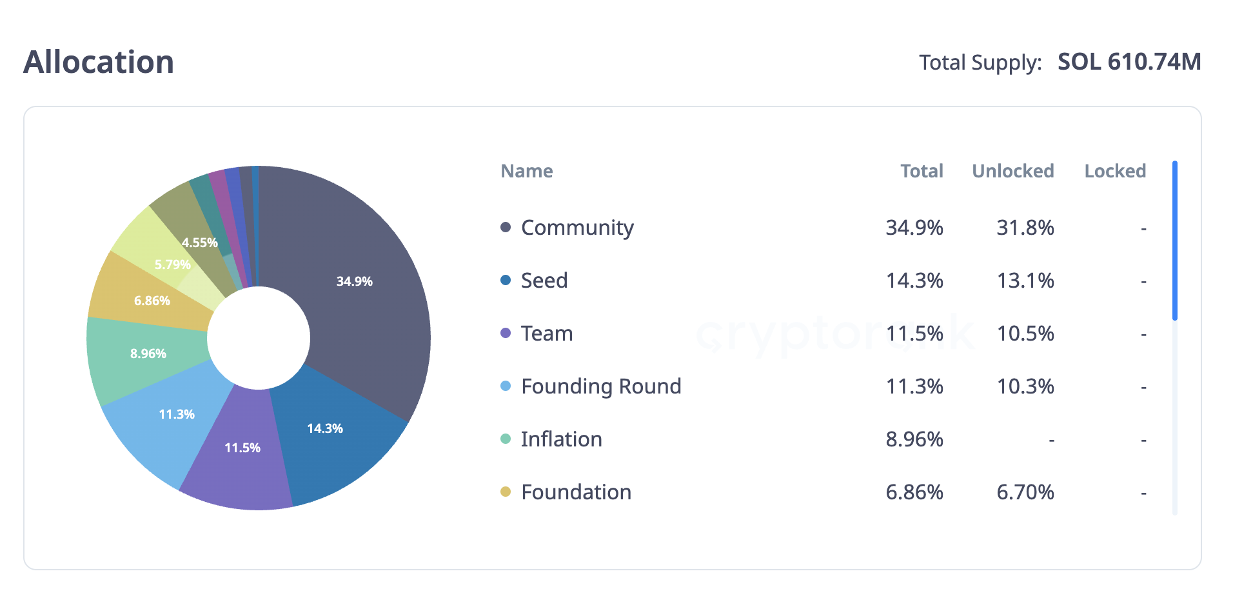Sort by the Locked column header
1233x609 pixels.
[1115, 171]
